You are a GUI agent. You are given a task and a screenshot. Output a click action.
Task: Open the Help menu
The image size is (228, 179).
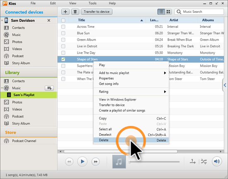tap(112, 3)
